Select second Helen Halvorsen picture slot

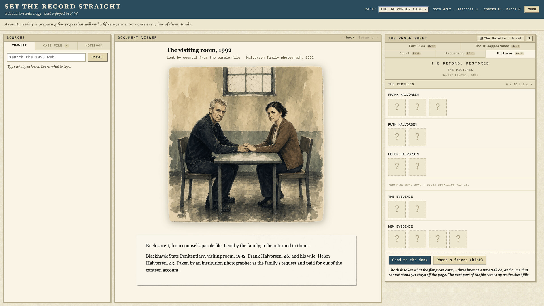coord(417,167)
